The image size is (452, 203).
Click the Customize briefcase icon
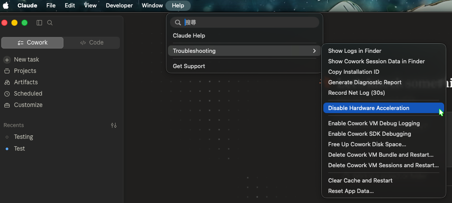[x=7, y=105]
